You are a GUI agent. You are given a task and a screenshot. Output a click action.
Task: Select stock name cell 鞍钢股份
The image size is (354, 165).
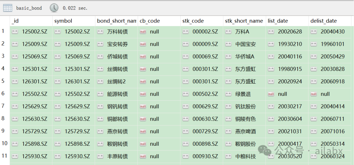pyautogui.click(x=244, y=144)
